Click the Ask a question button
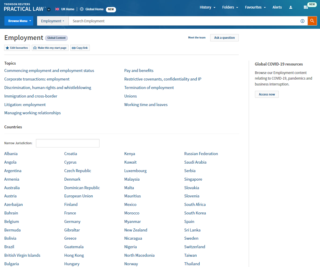 point(224,38)
